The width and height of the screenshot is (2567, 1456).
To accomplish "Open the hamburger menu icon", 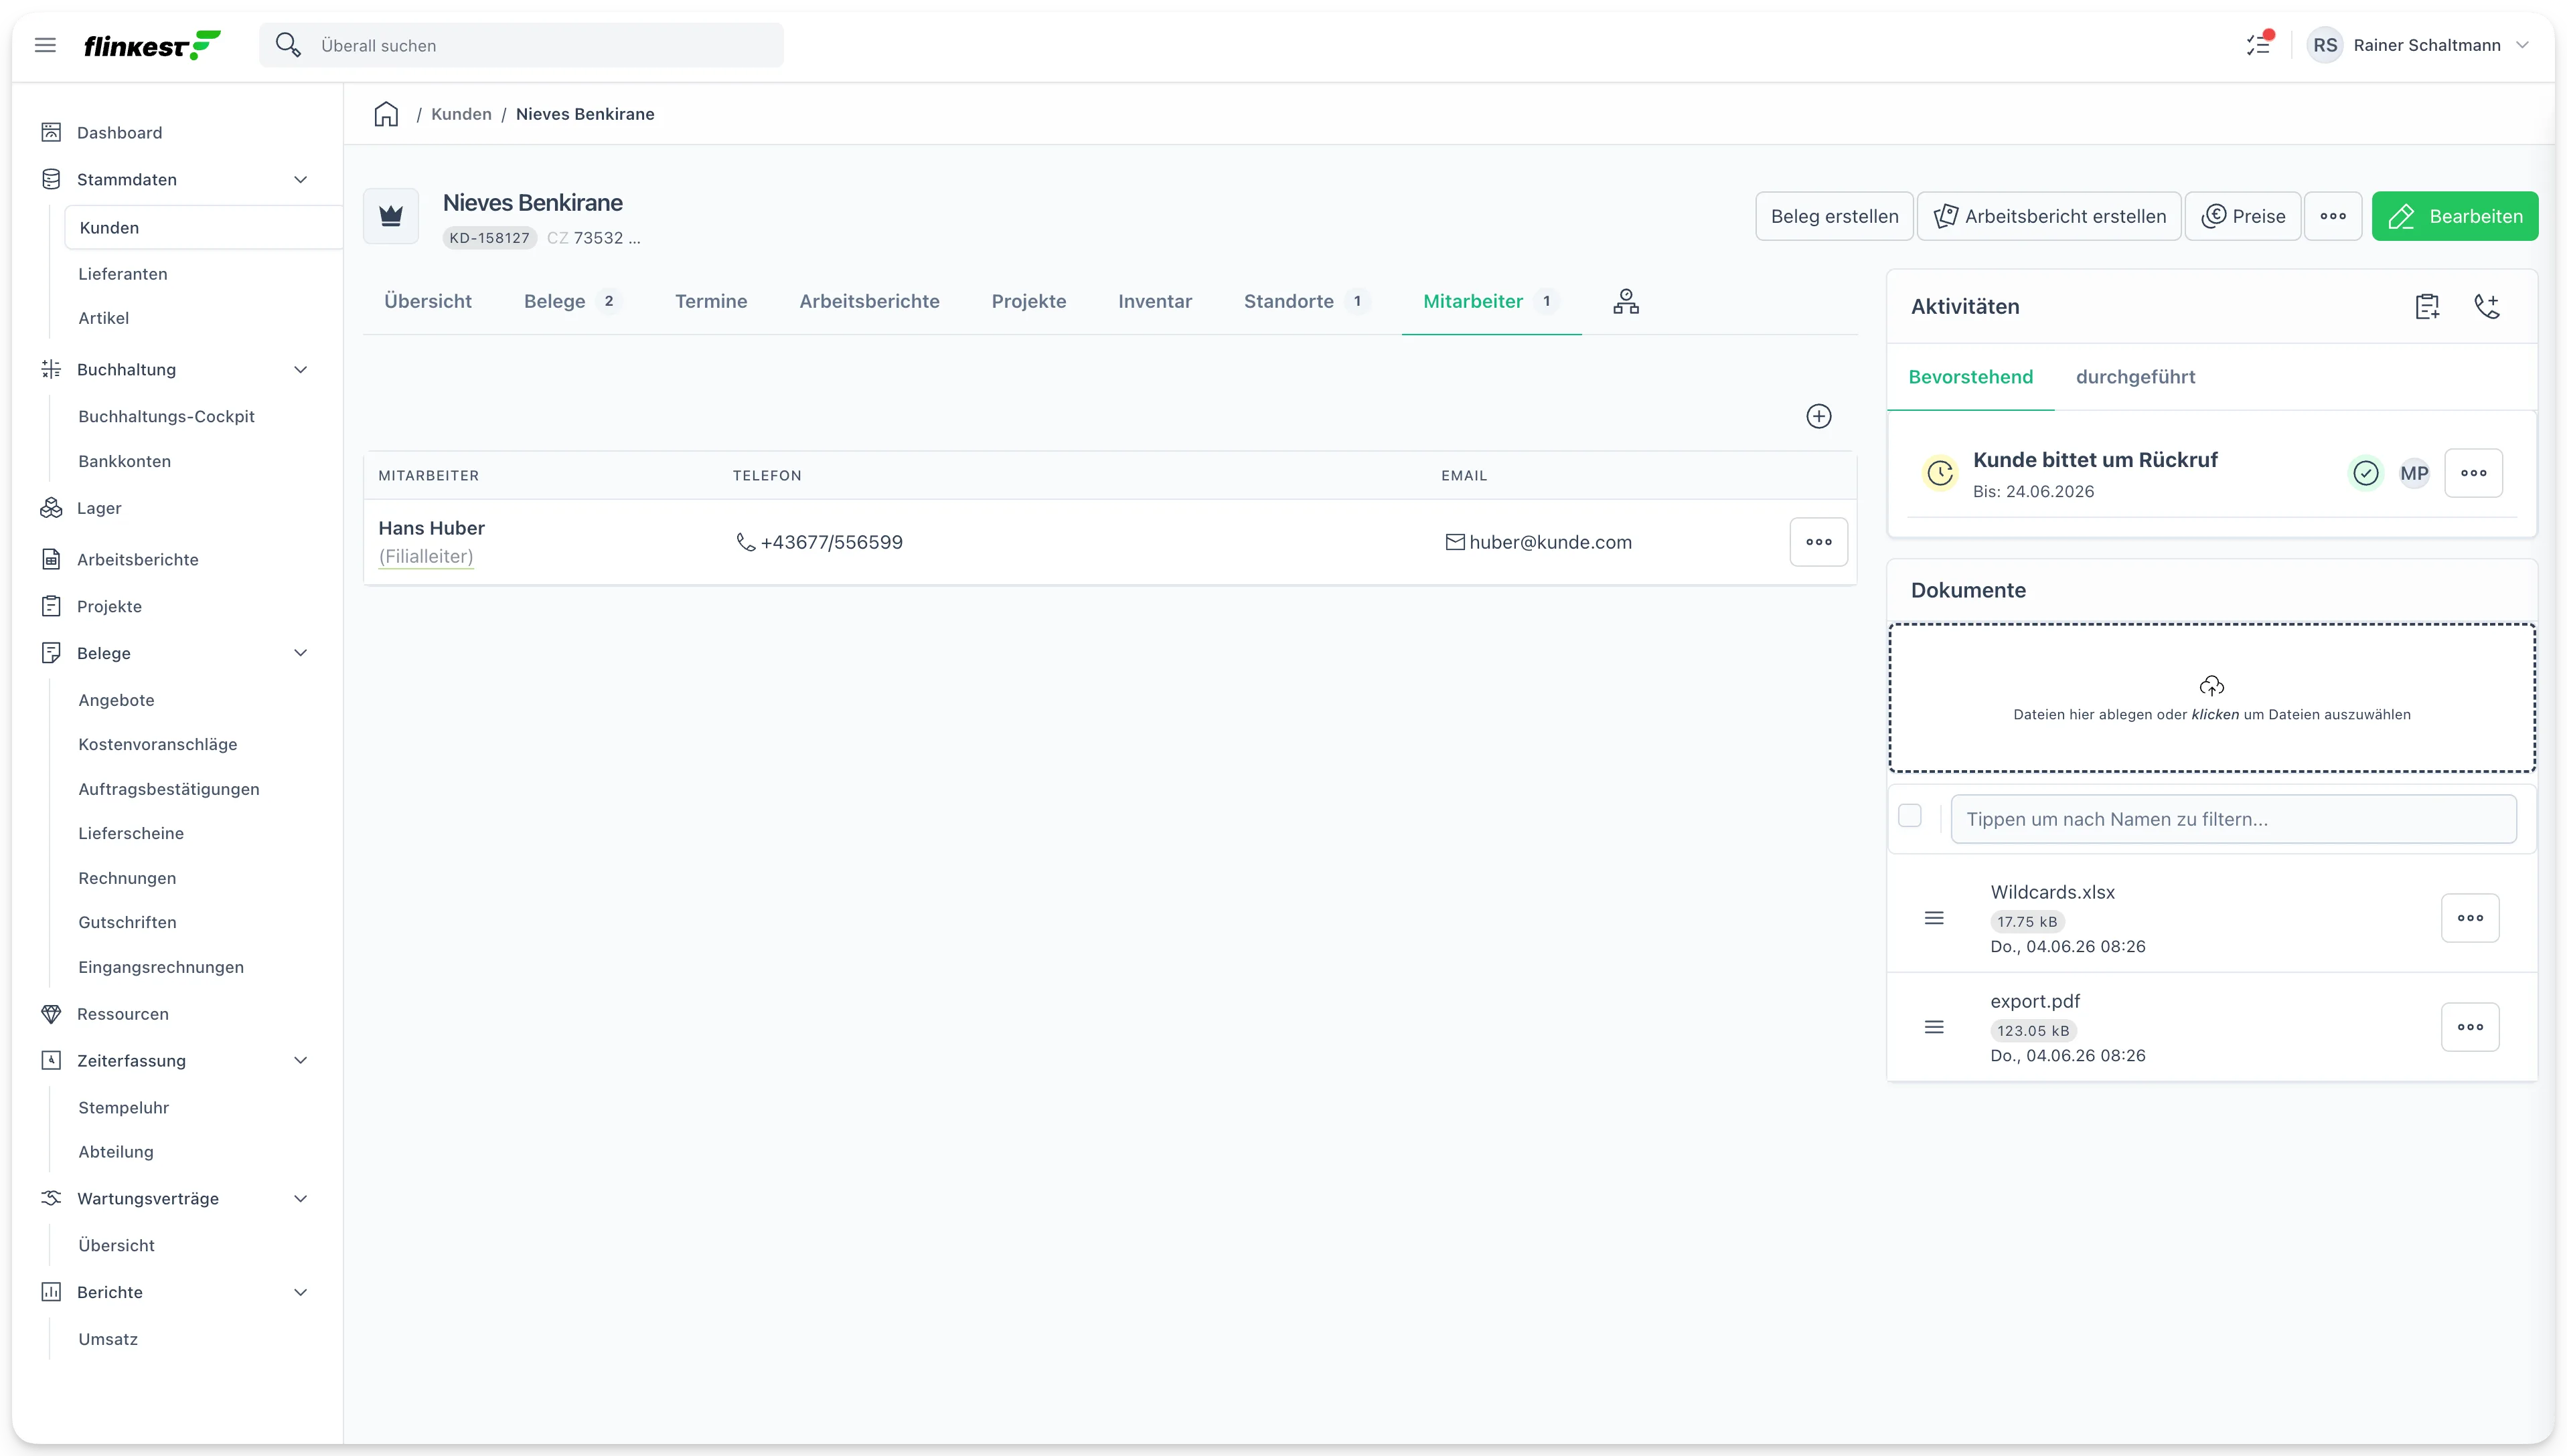I will (45, 45).
